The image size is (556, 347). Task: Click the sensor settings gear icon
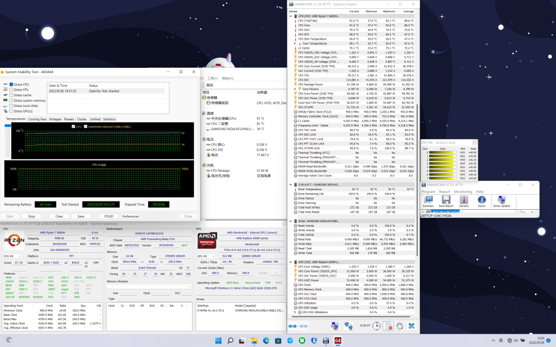tap(399, 326)
